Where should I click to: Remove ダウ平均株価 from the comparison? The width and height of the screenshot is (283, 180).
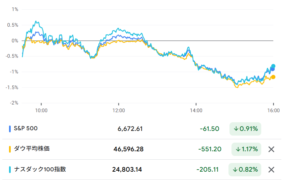pos(271,149)
